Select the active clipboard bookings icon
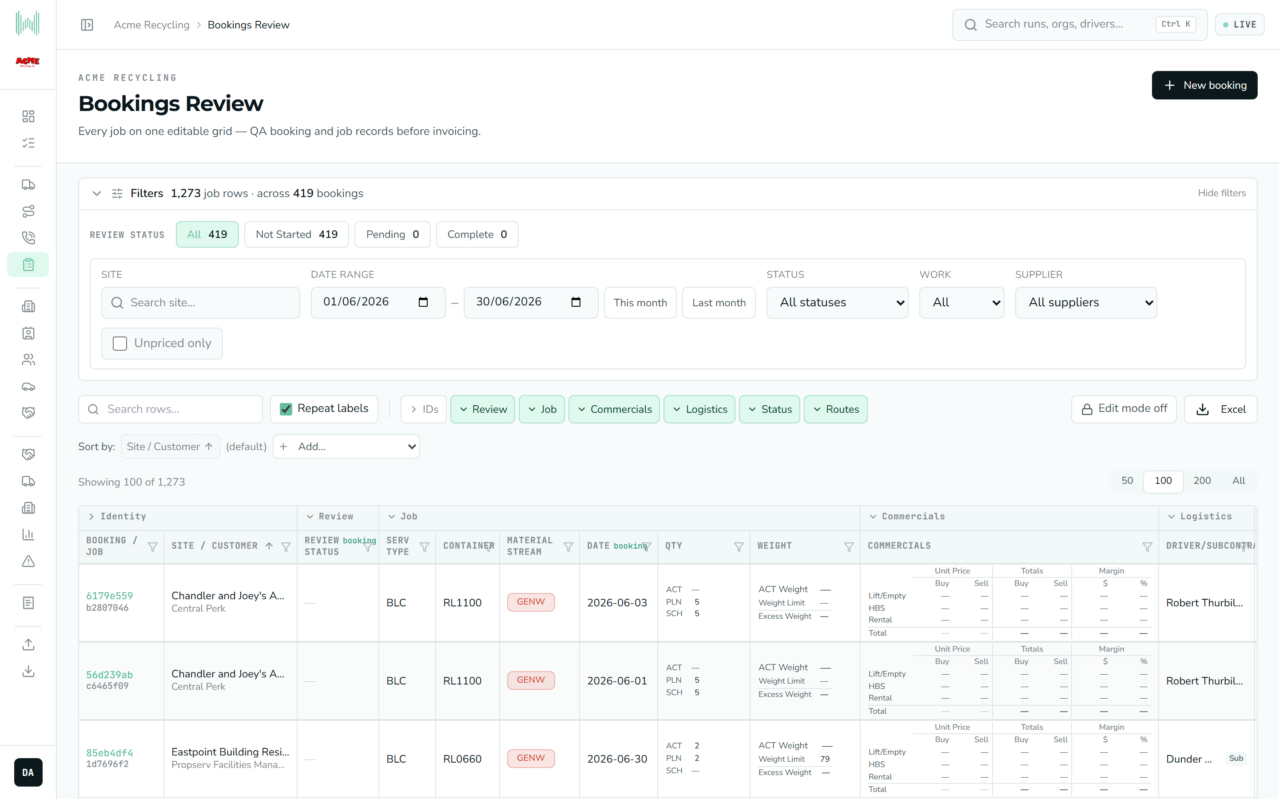The width and height of the screenshot is (1279, 799). coord(28,264)
